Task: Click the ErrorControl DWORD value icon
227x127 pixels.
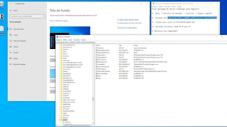Action: 96,60
